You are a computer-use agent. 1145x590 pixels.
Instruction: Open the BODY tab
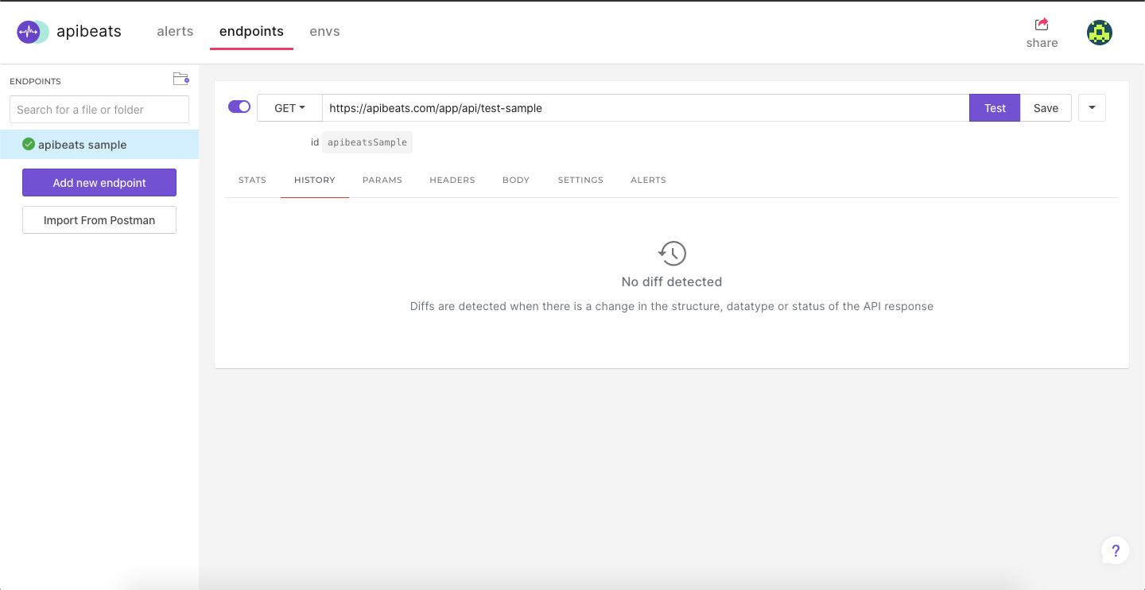516,180
